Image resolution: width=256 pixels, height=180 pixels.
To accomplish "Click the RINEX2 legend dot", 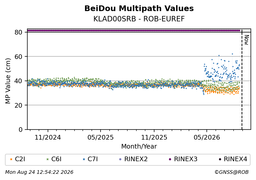I will 120,159.
